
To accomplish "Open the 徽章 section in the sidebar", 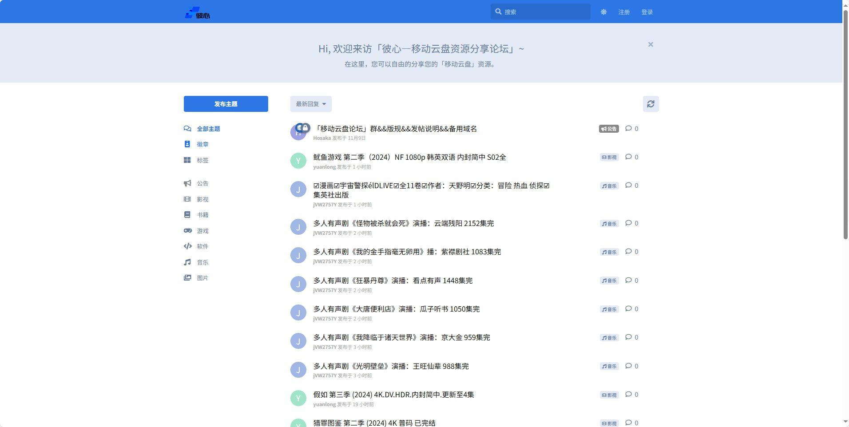I will pyautogui.click(x=202, y=144).
